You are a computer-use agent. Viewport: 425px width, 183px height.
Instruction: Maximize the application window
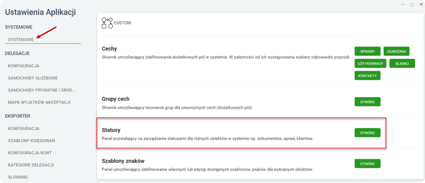click(x=412, y=4)
